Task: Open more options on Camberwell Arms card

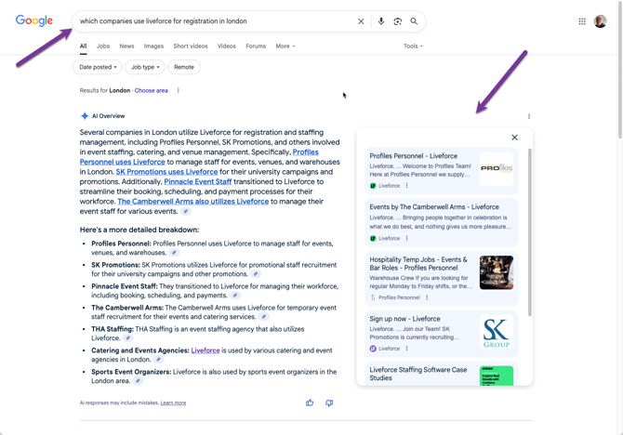Action: tap(406, 238)
